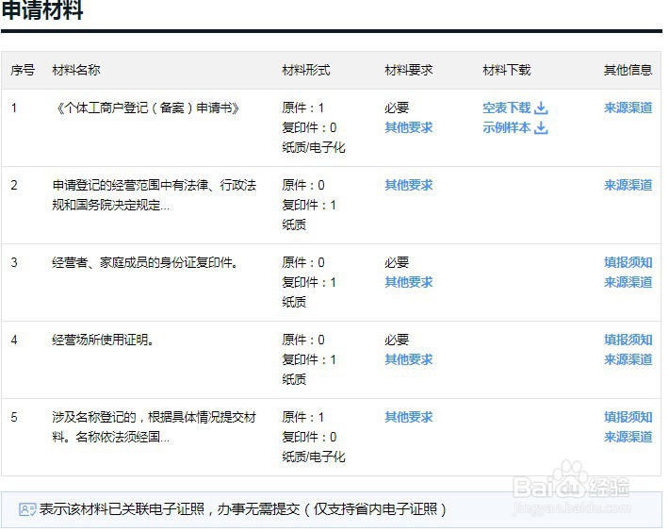Click 其他要求 for 经营场所使用证明 row

[409, 359]
